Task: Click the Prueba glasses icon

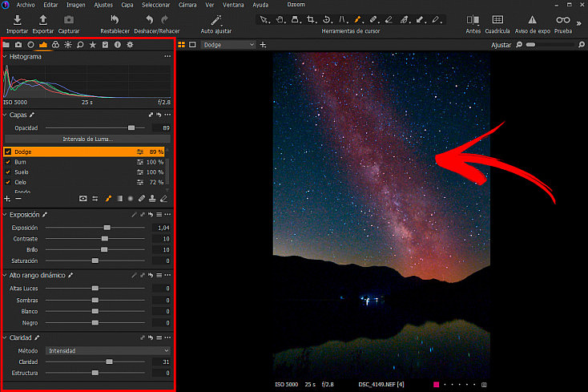Action: 563,20
